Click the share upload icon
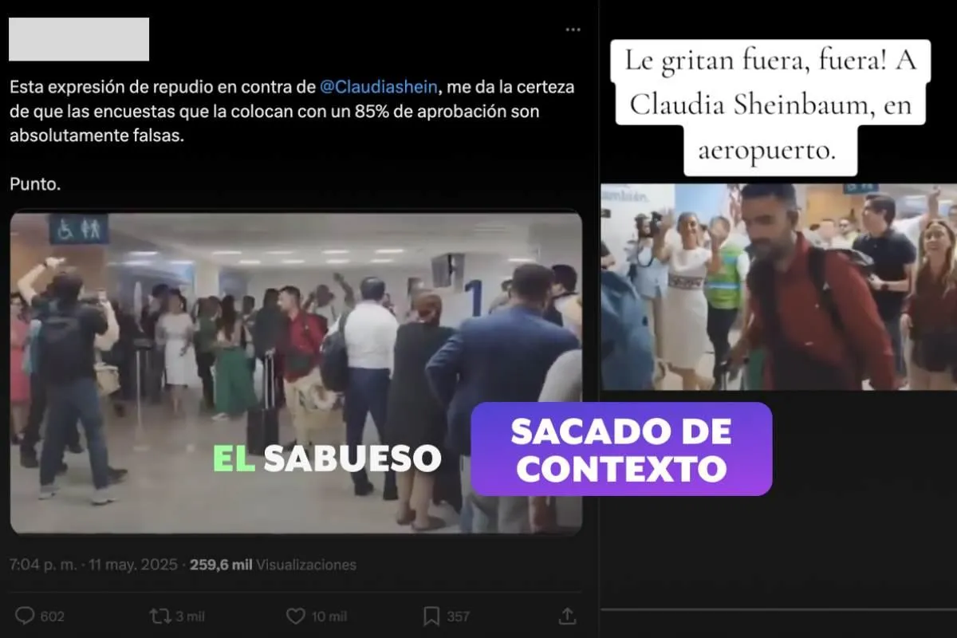Viewport: 957px width, 638px height. (567, 616)
